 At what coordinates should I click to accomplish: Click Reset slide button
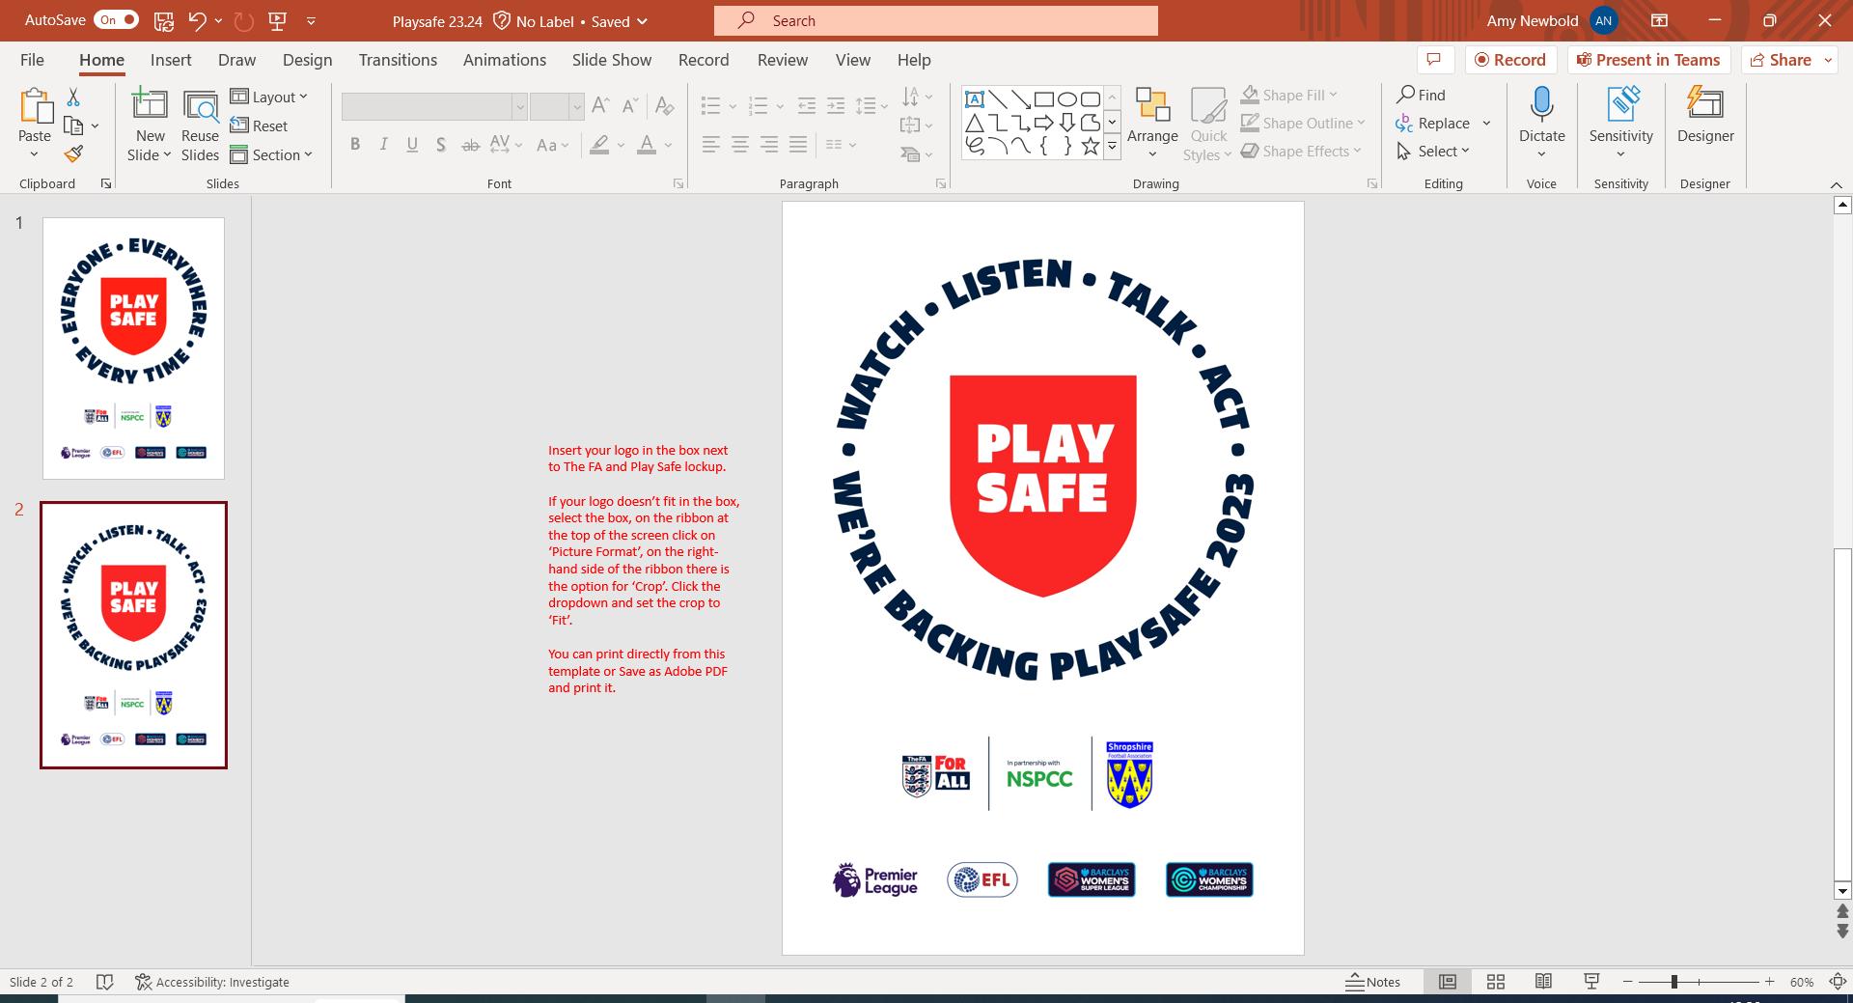click(x=259, y=125)
